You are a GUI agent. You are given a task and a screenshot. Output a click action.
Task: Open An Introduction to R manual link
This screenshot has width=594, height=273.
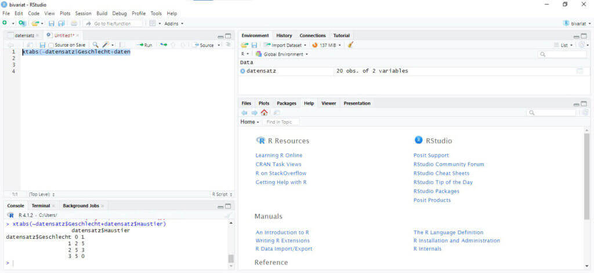point(282,232)
